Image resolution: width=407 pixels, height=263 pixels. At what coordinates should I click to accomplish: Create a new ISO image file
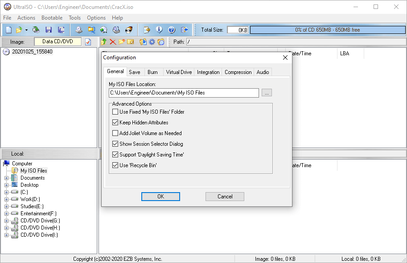[8, 29]
